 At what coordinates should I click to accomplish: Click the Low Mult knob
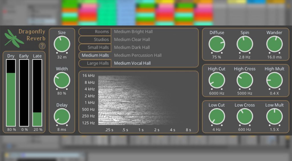(x=275, y=117)
